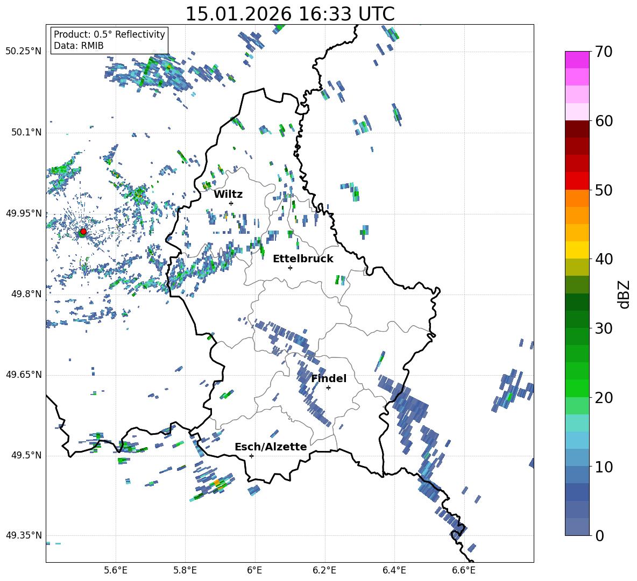Select the Findel city label

point(329,378)
